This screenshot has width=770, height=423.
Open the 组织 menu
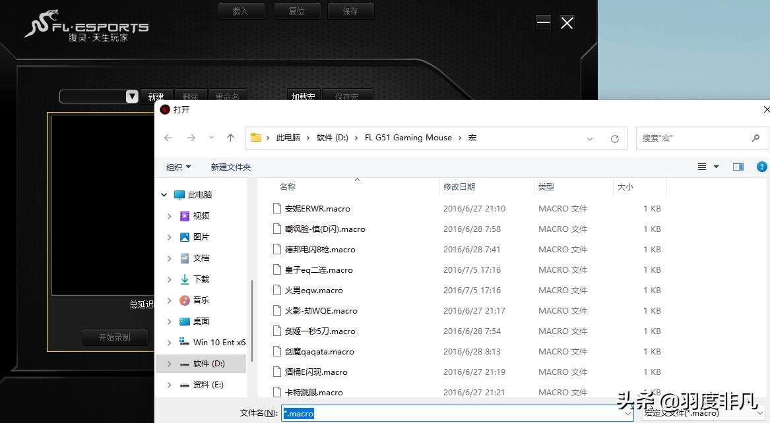pyautogui.click(x=177, y=167)
